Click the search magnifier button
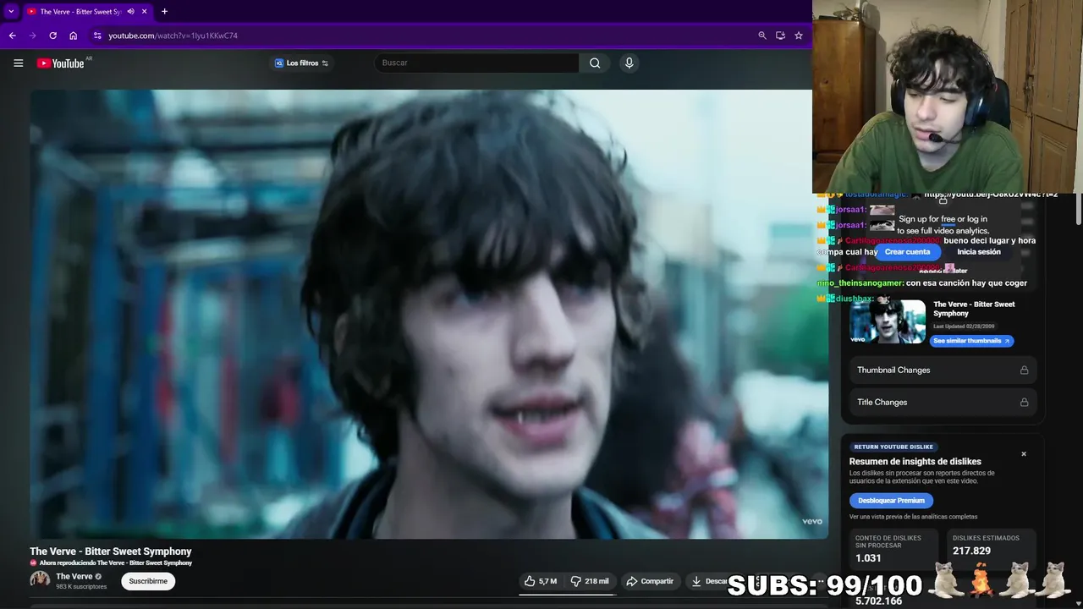Viewport: 1083px width, 609px height. 595,63
